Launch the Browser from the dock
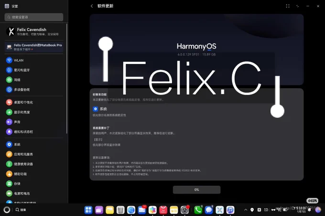 [x=131, y=210]
